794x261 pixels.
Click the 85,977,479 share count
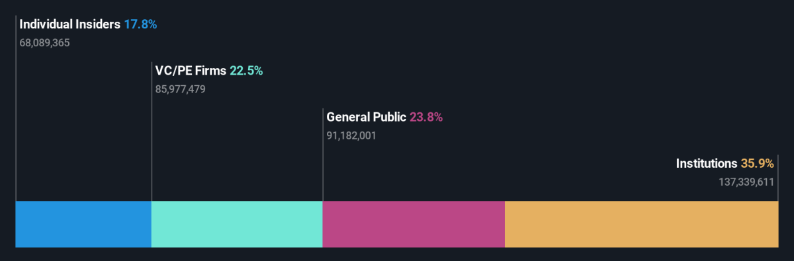[180, 89]
